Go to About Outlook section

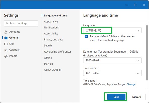pyautogui.click(x=53, y=70)
